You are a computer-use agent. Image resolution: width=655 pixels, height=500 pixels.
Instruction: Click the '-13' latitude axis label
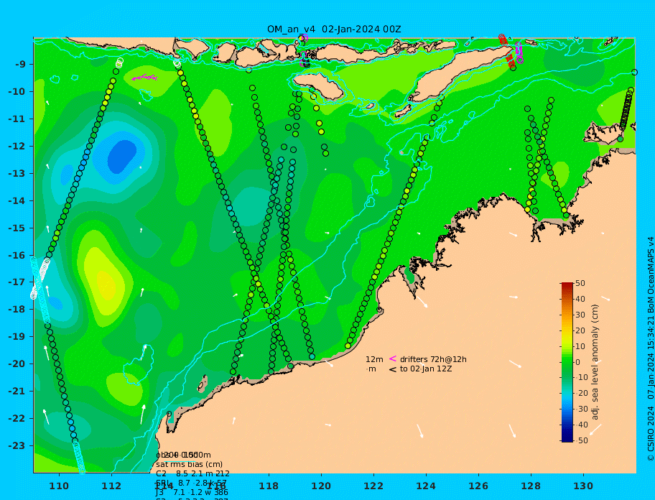[x=17, y=173]
